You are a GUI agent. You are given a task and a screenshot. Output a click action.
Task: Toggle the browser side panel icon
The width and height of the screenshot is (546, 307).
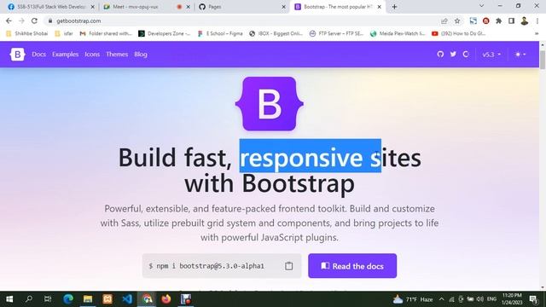click(x=511, y=20)
